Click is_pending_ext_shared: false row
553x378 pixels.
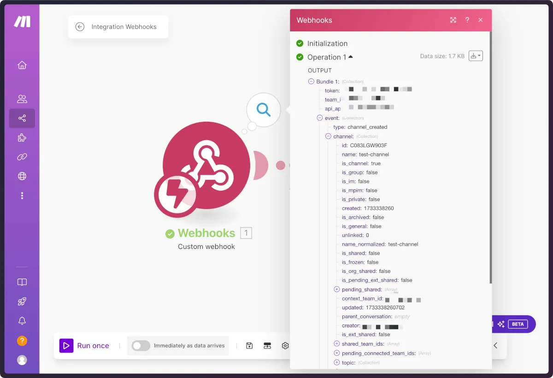tap(377, 280)
